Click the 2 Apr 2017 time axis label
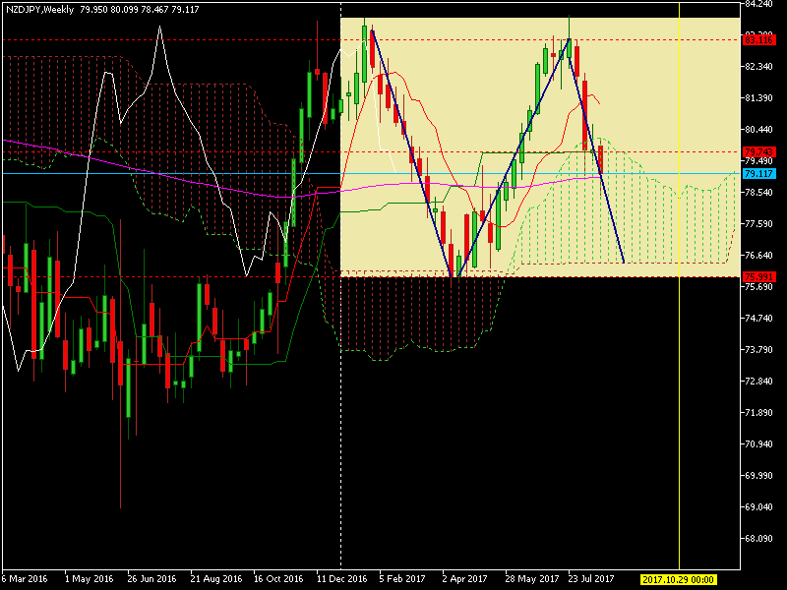Image resolution: width=787 pixels, height=590 pixels. [x=464, y=579]
